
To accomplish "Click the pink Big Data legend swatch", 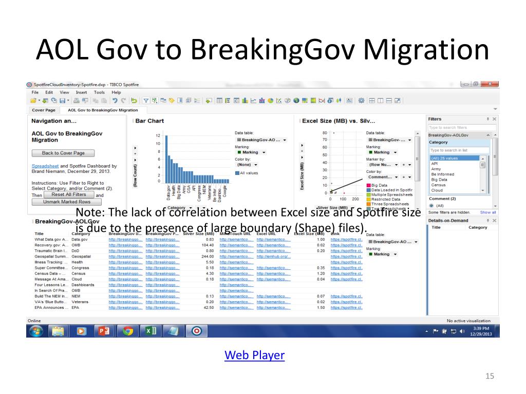I will [x=368, y=185].
